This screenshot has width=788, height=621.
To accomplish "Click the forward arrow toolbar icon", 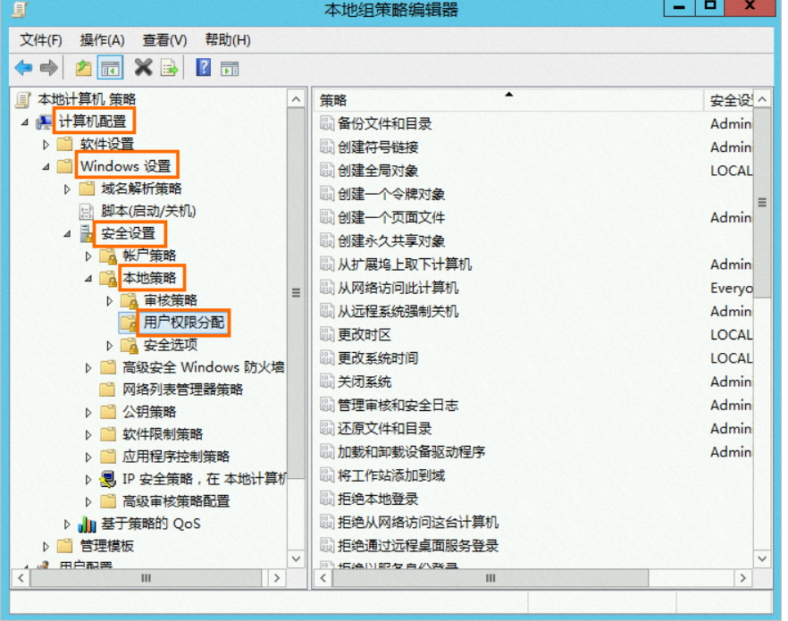I will coord(49,68).
